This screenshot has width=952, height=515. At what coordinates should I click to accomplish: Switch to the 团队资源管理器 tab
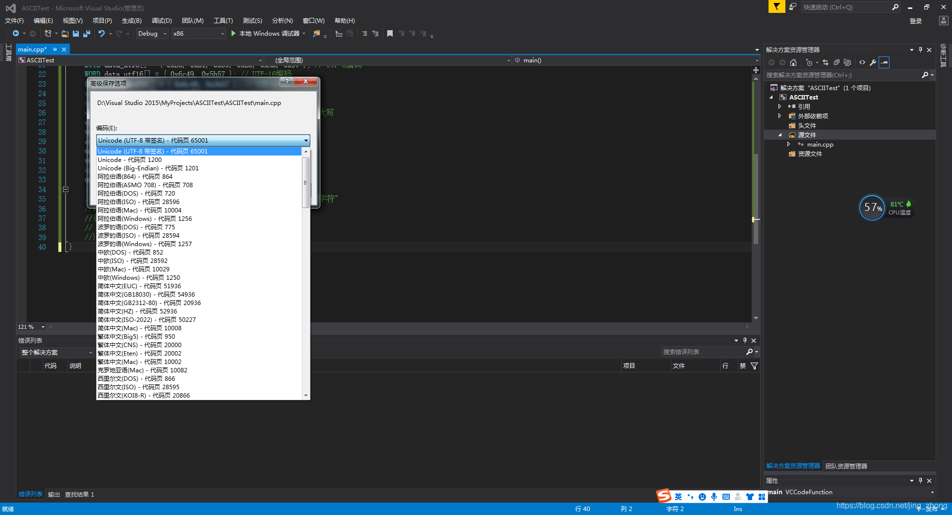click(846, 466)
